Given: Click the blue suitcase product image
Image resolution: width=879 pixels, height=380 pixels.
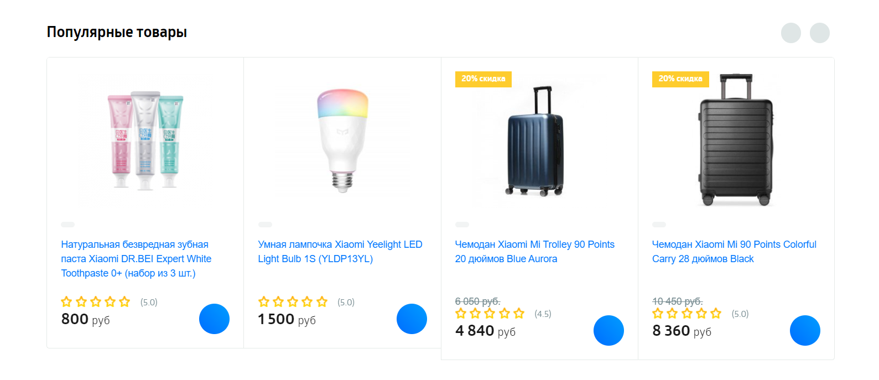Looking at the screenshot, I should tap(535, 142).
